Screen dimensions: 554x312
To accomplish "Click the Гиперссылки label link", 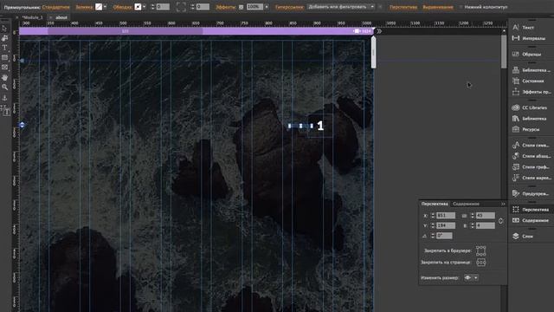I will point(289,7).
